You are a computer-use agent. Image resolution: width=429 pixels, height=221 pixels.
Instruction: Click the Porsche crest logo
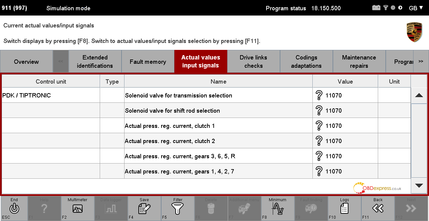pyautogui.click(x=414, y=32)
